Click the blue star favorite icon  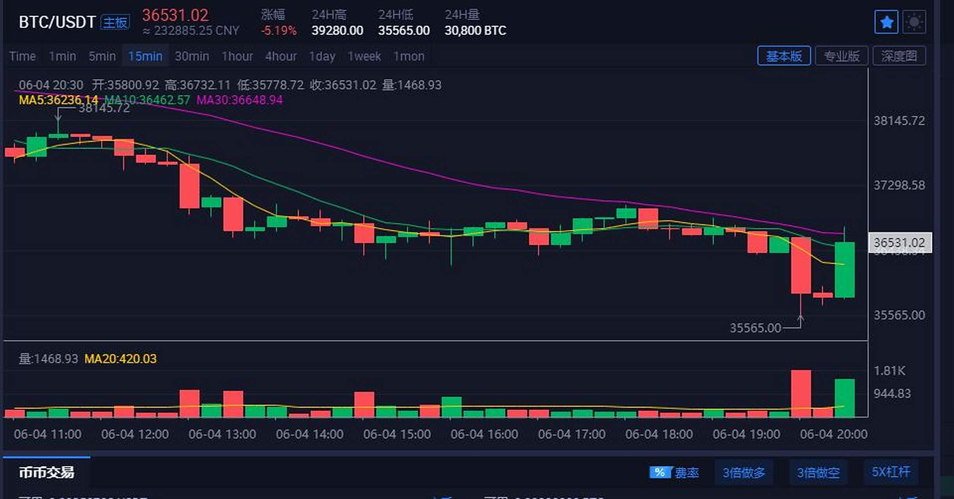(886, 22)
